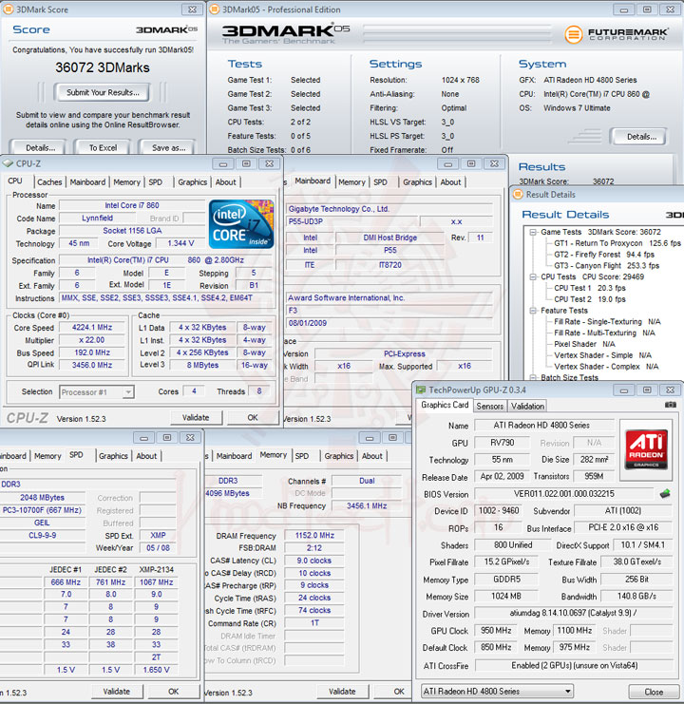
Task: Collapse the Batch Size Tests node
Action: tap(533, 377)
